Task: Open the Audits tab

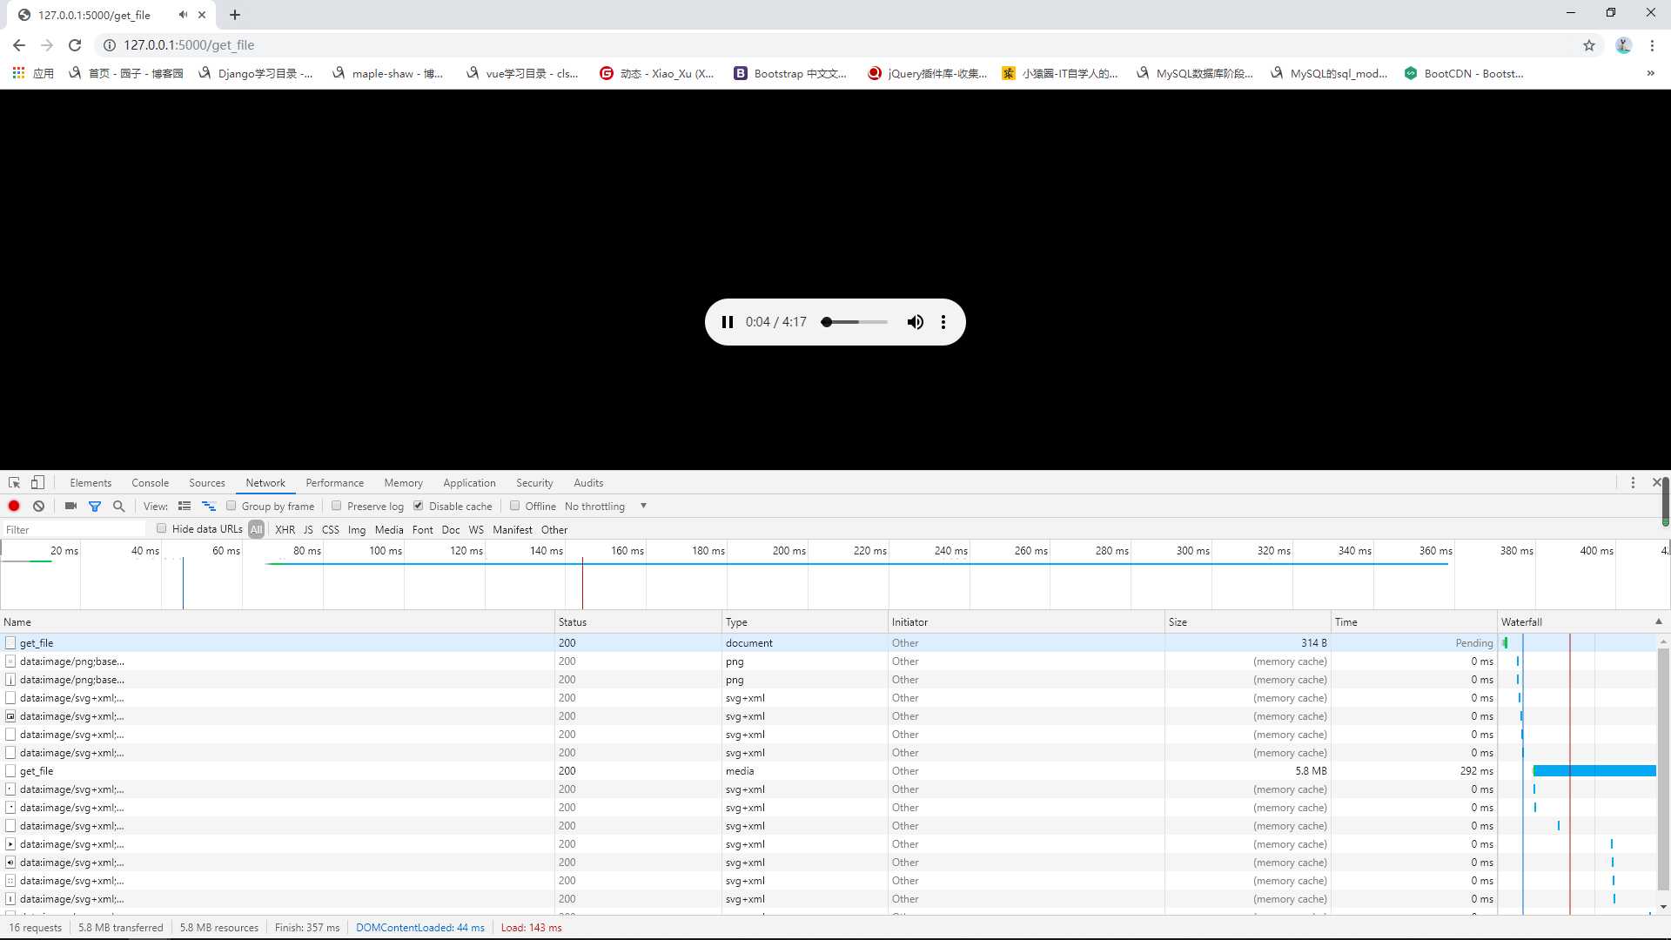Action: pyautogui.click(x=588, y=483)
